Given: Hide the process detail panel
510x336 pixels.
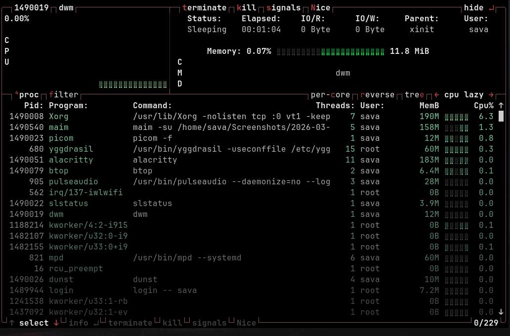Looking at the screenshot, I should [473, 8].
